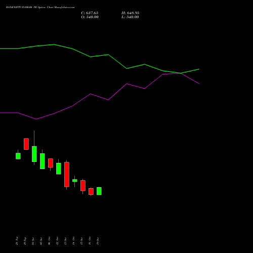The height and width of the screenshot is (253, 253).
Task: Click the green long-wick candle above 01 Oct
Action: [34, 154]
